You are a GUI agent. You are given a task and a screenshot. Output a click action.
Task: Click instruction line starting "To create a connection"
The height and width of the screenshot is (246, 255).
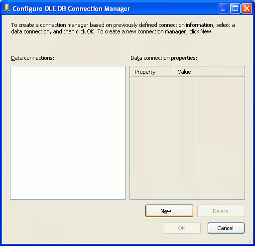click(123, 25)
